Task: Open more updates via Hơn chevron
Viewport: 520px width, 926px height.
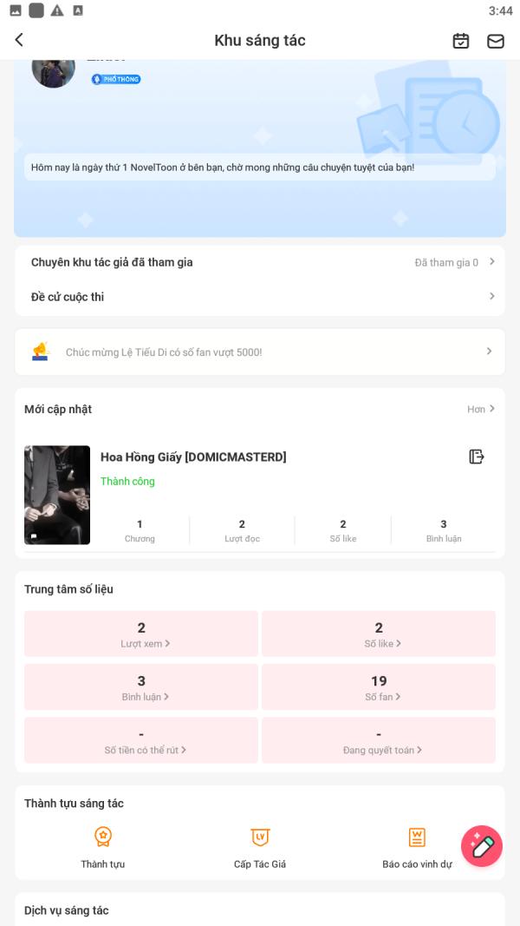Action: pyautogui.click(x=481, y=409)
